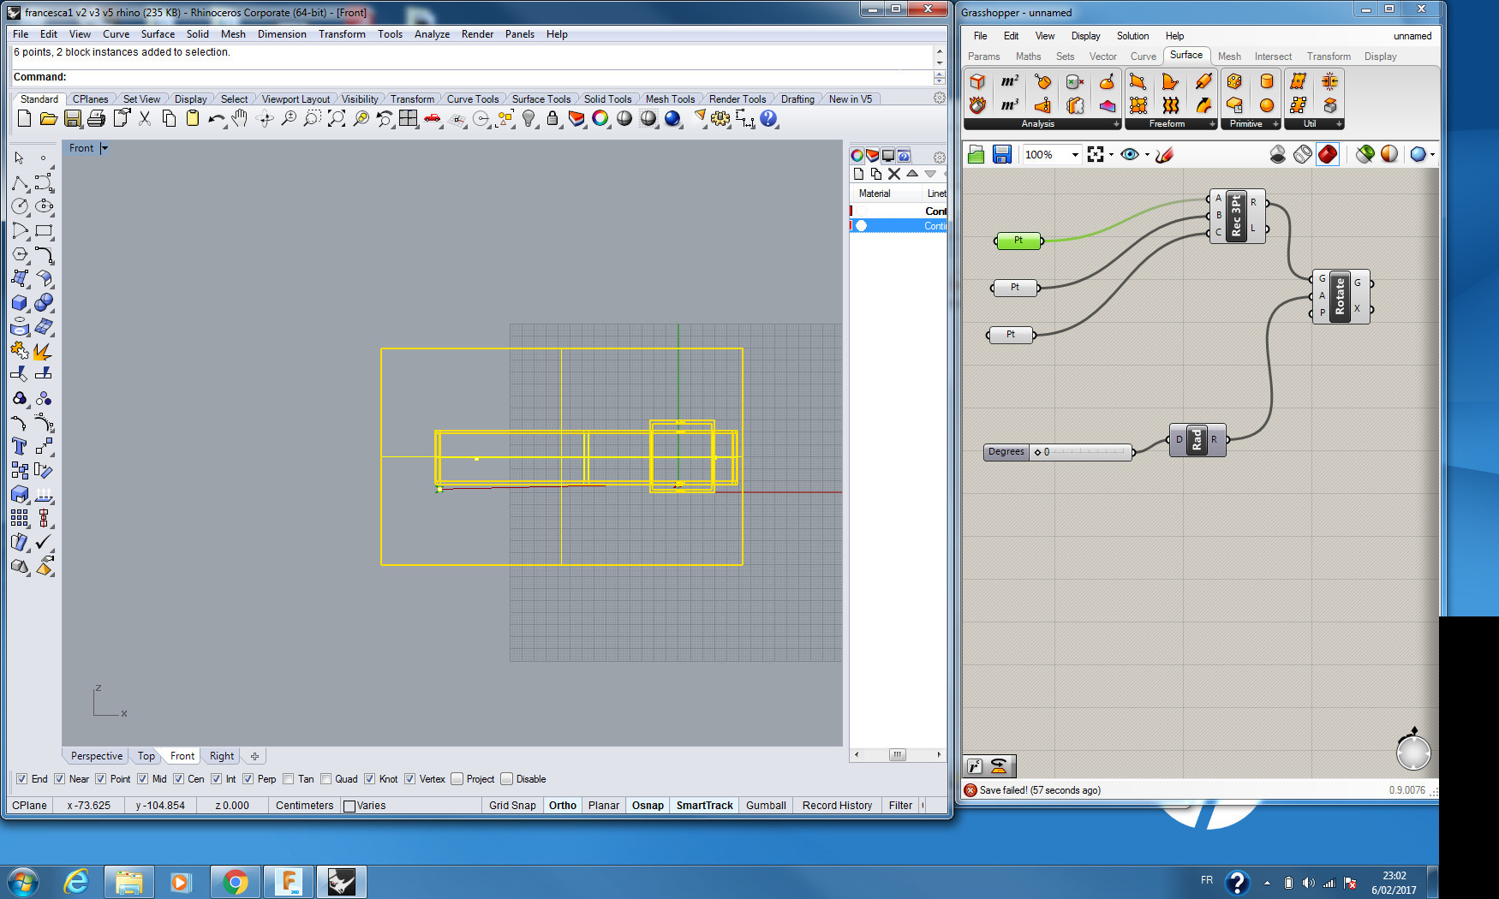Click Grasshopper Save document floppy icon

1002,154
